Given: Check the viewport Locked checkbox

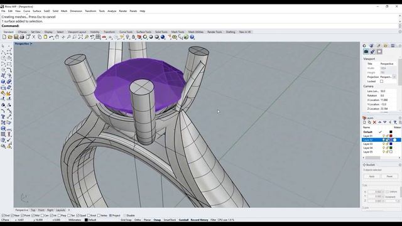Looking at the screenshot, I should [x=381, y=82].
